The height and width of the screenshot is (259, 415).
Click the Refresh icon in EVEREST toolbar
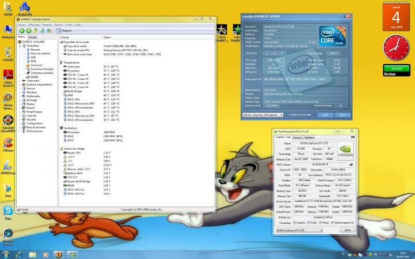point(42,31)
